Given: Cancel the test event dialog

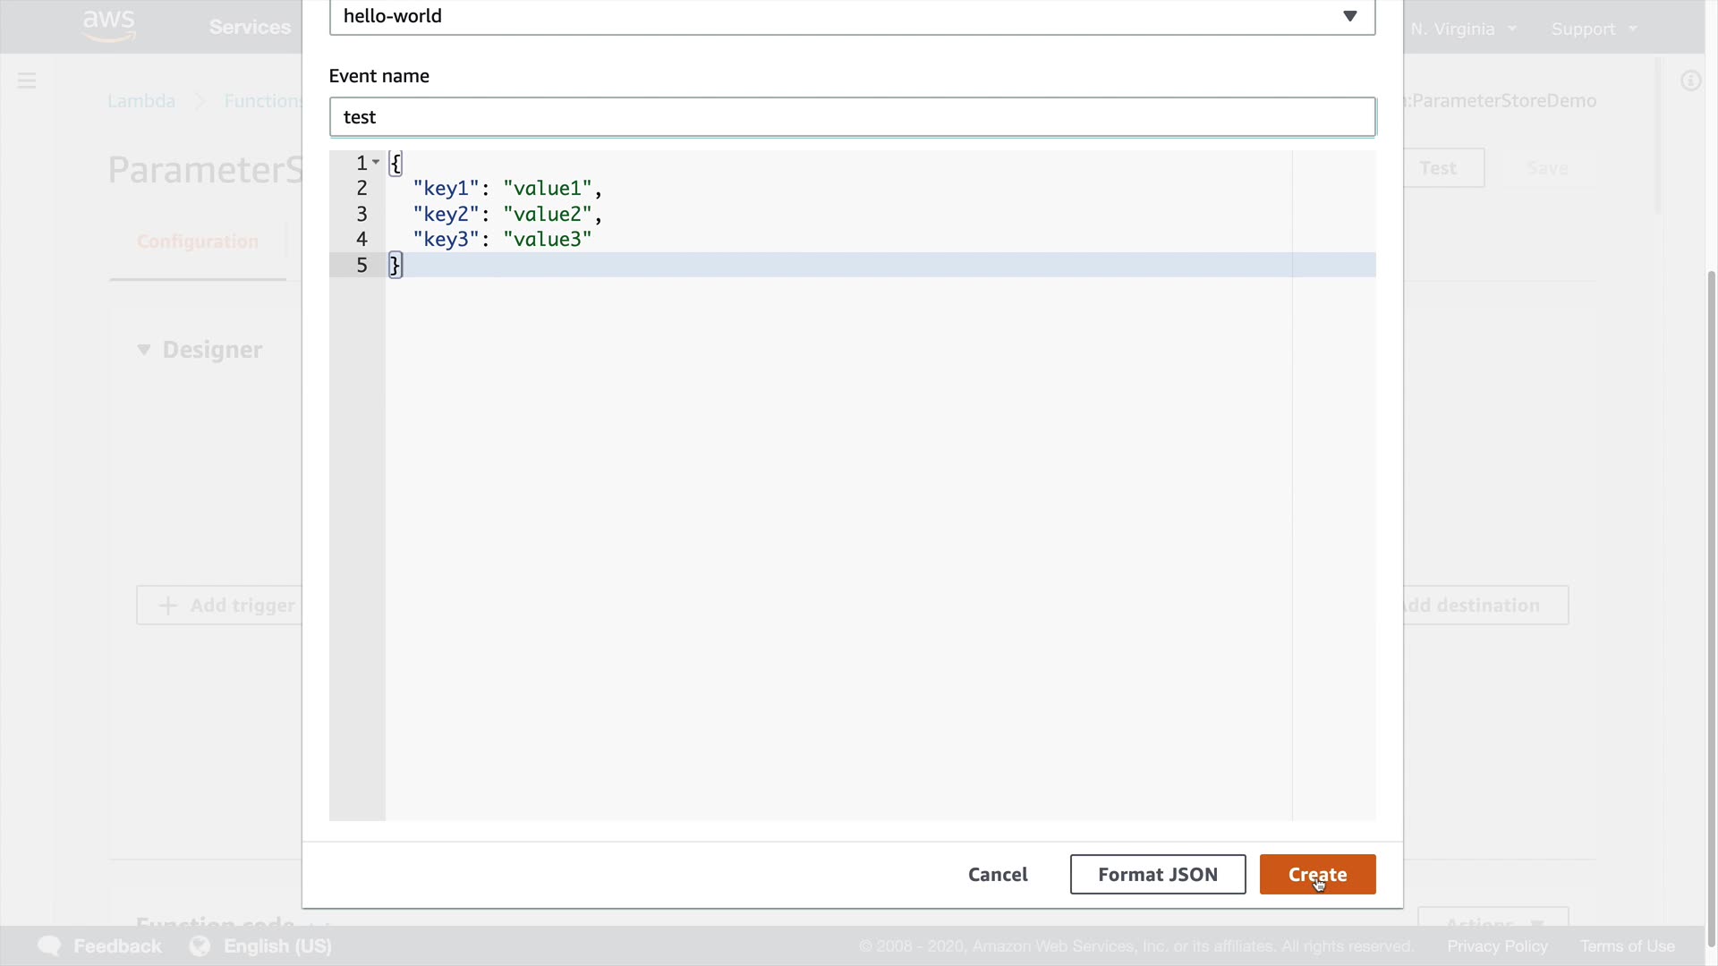Looking at the screenshot, I should 997,875.
